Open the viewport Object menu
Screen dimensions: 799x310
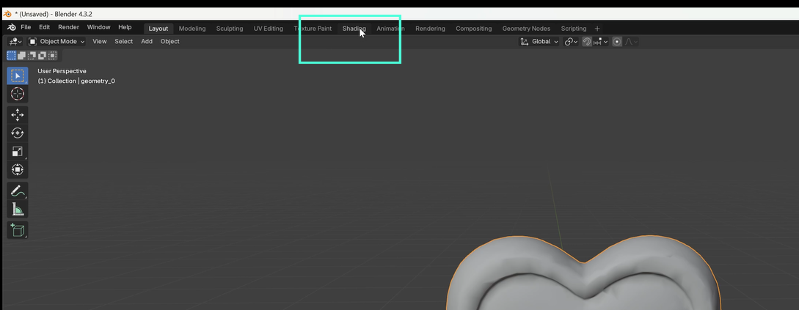169,41
